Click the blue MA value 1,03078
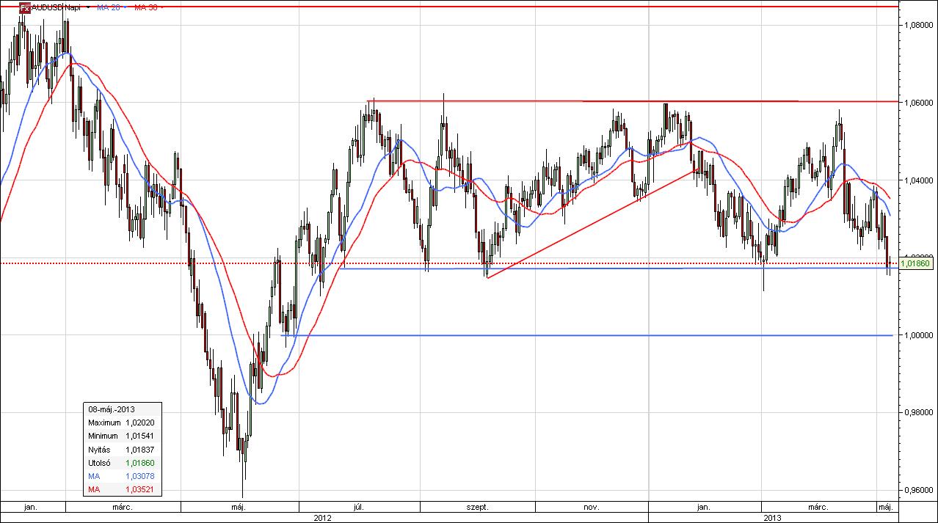Screen dimensions: 938x523 [139, 476]
